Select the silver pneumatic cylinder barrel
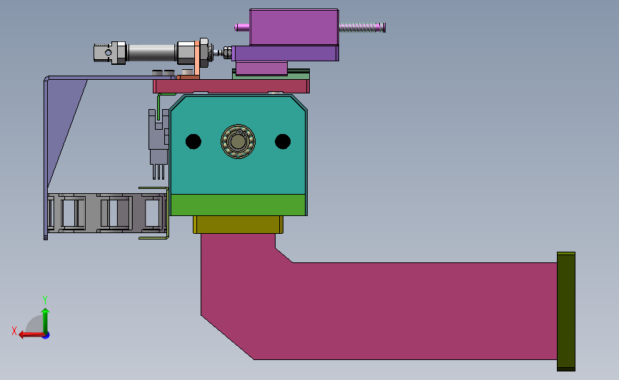This screenshot has width=619, height=380. 151,53
